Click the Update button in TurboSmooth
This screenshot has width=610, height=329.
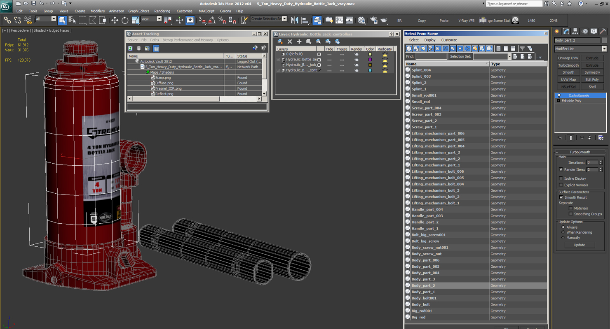579,245
